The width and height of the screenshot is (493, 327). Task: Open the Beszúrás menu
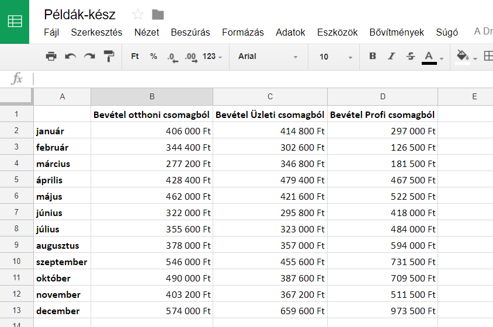pos(190,33)
